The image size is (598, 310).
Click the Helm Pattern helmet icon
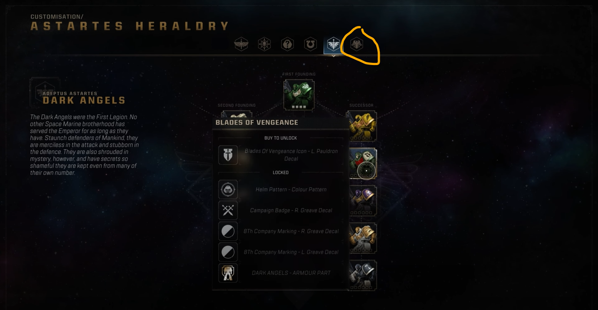(228, 189)
